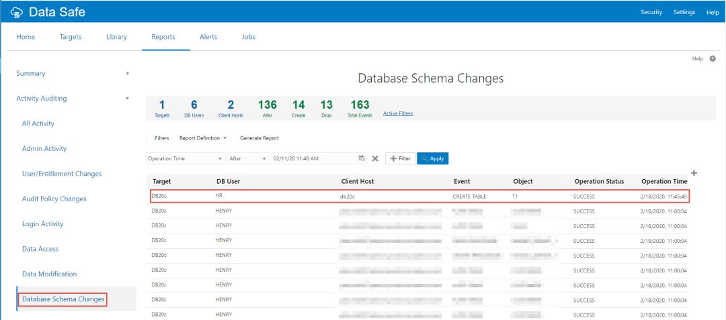Viewport: 726px width, 320px height.
Task: Expand the Summary sidebar section
Action: tap(128, 73)
